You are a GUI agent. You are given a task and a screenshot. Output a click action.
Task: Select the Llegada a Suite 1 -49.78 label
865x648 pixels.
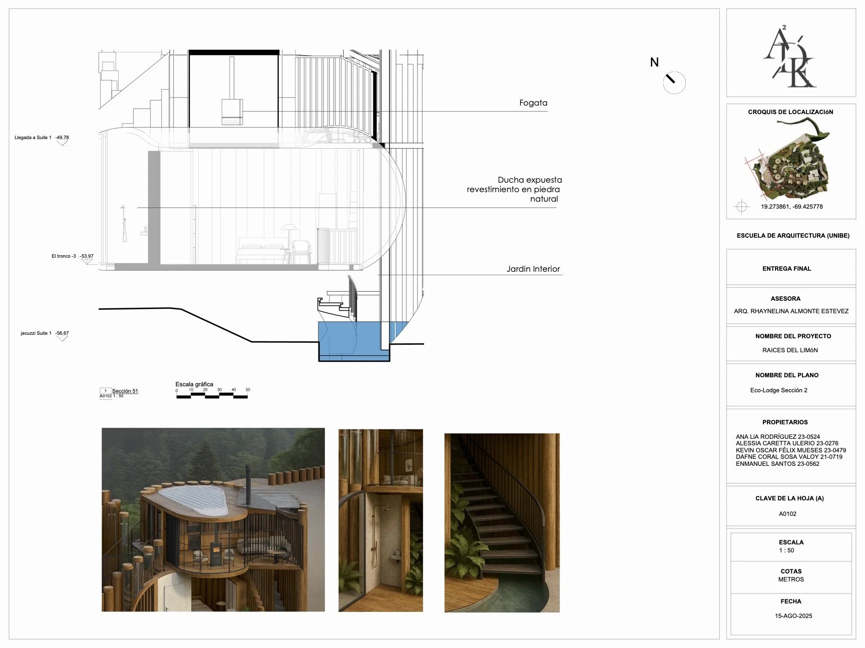(x=42, y=137)
